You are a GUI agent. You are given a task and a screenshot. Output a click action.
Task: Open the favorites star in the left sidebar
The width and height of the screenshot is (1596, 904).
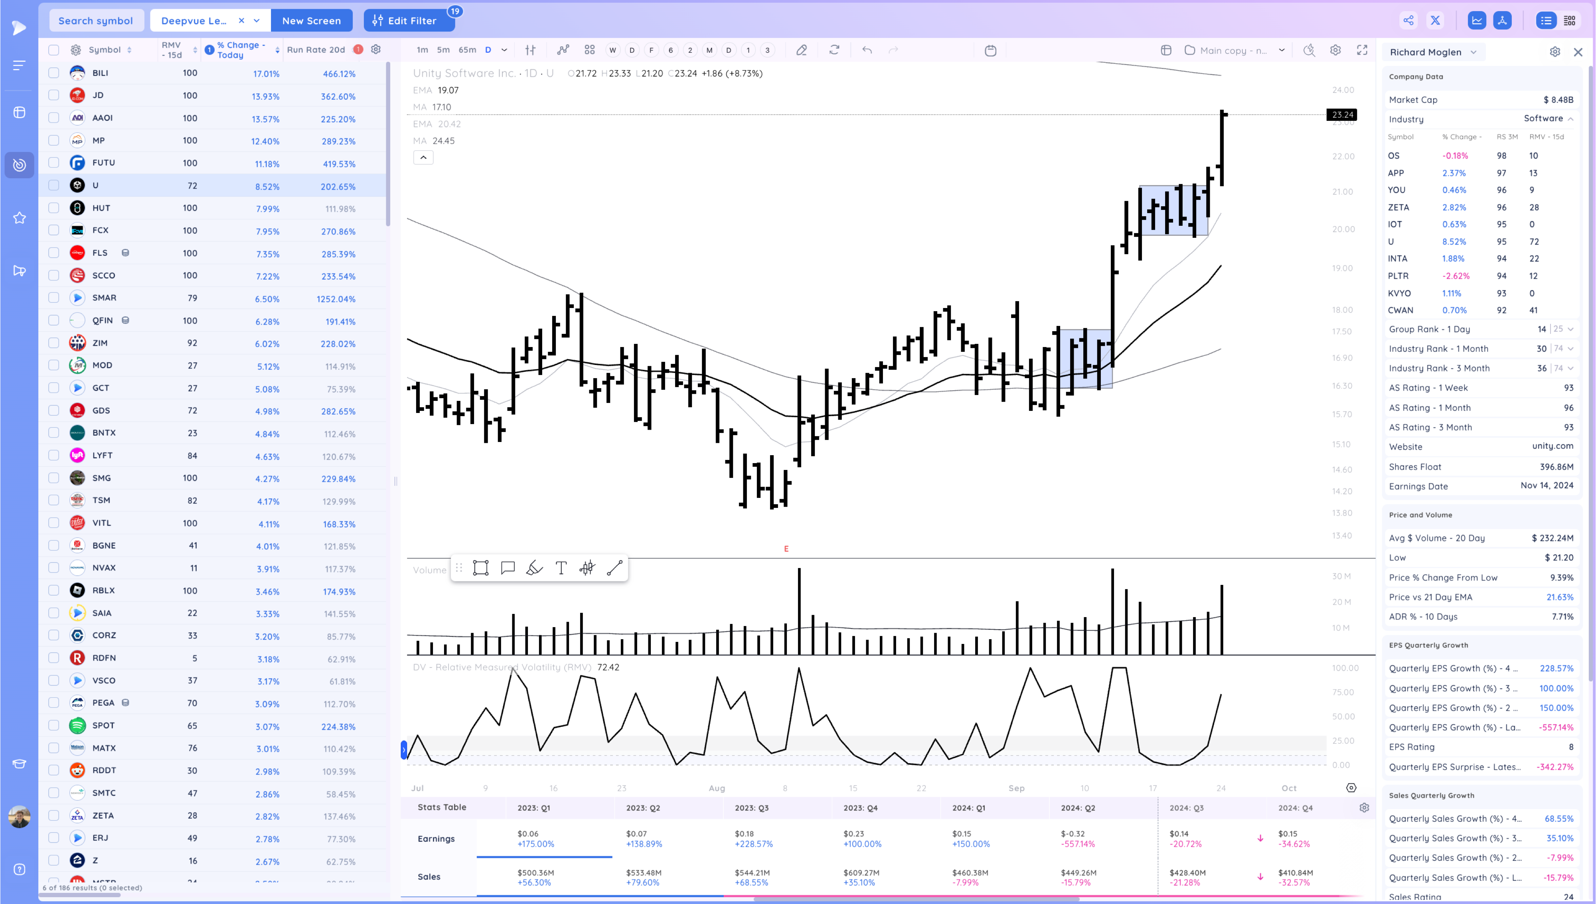click(19, 218)
